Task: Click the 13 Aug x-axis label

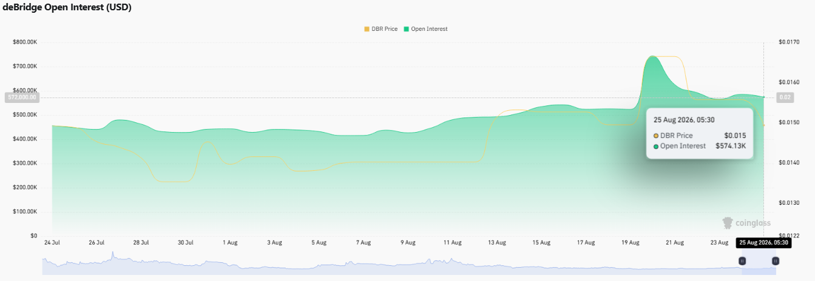Action: coord(497,242)
